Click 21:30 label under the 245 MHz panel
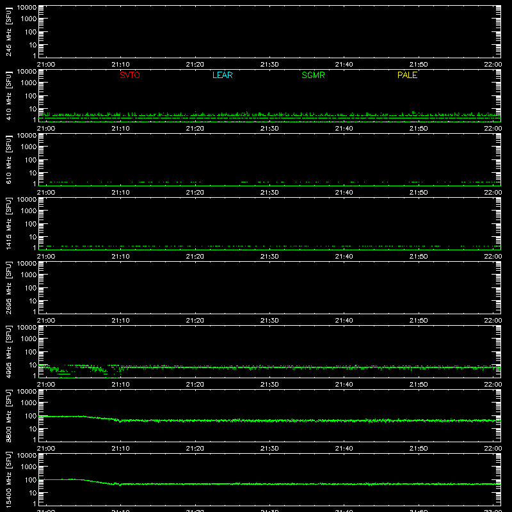 [269, 65]
